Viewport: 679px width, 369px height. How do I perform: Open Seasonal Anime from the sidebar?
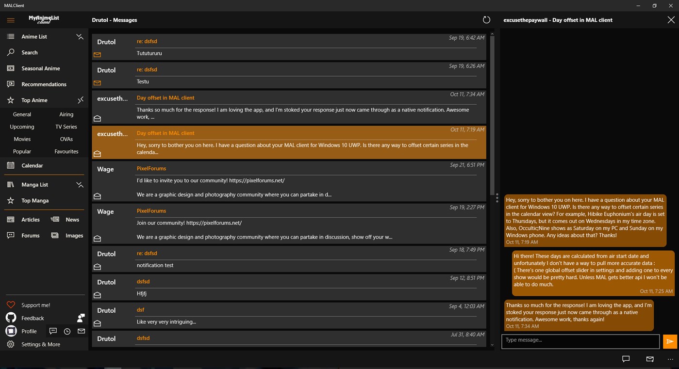tap(41, 68)
